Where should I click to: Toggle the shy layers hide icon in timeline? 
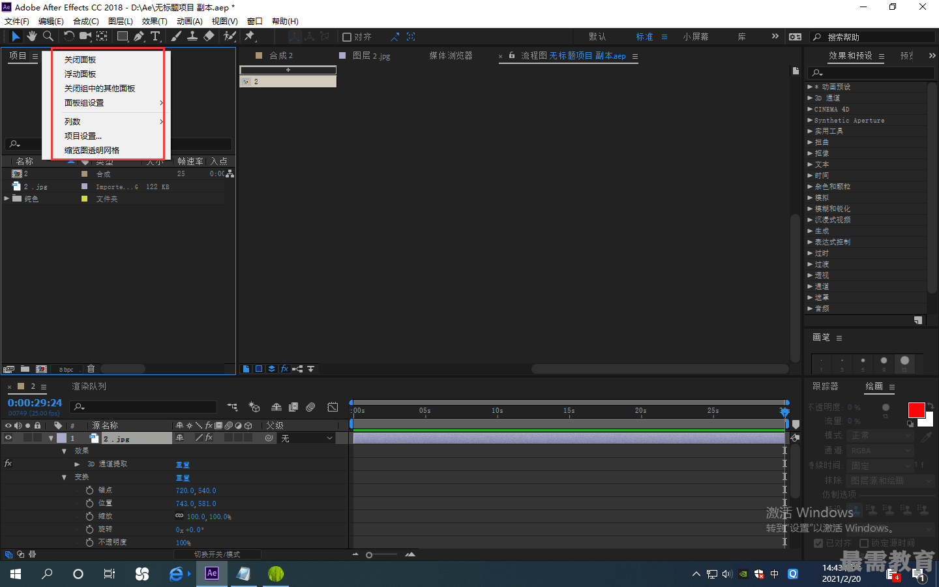tap(276, 407)
